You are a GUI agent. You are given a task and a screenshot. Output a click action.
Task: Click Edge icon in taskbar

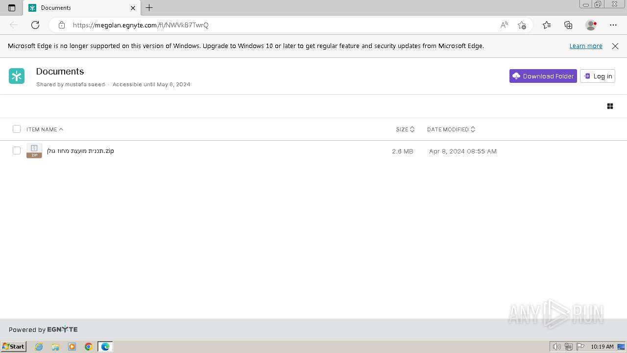click(105, 347)
